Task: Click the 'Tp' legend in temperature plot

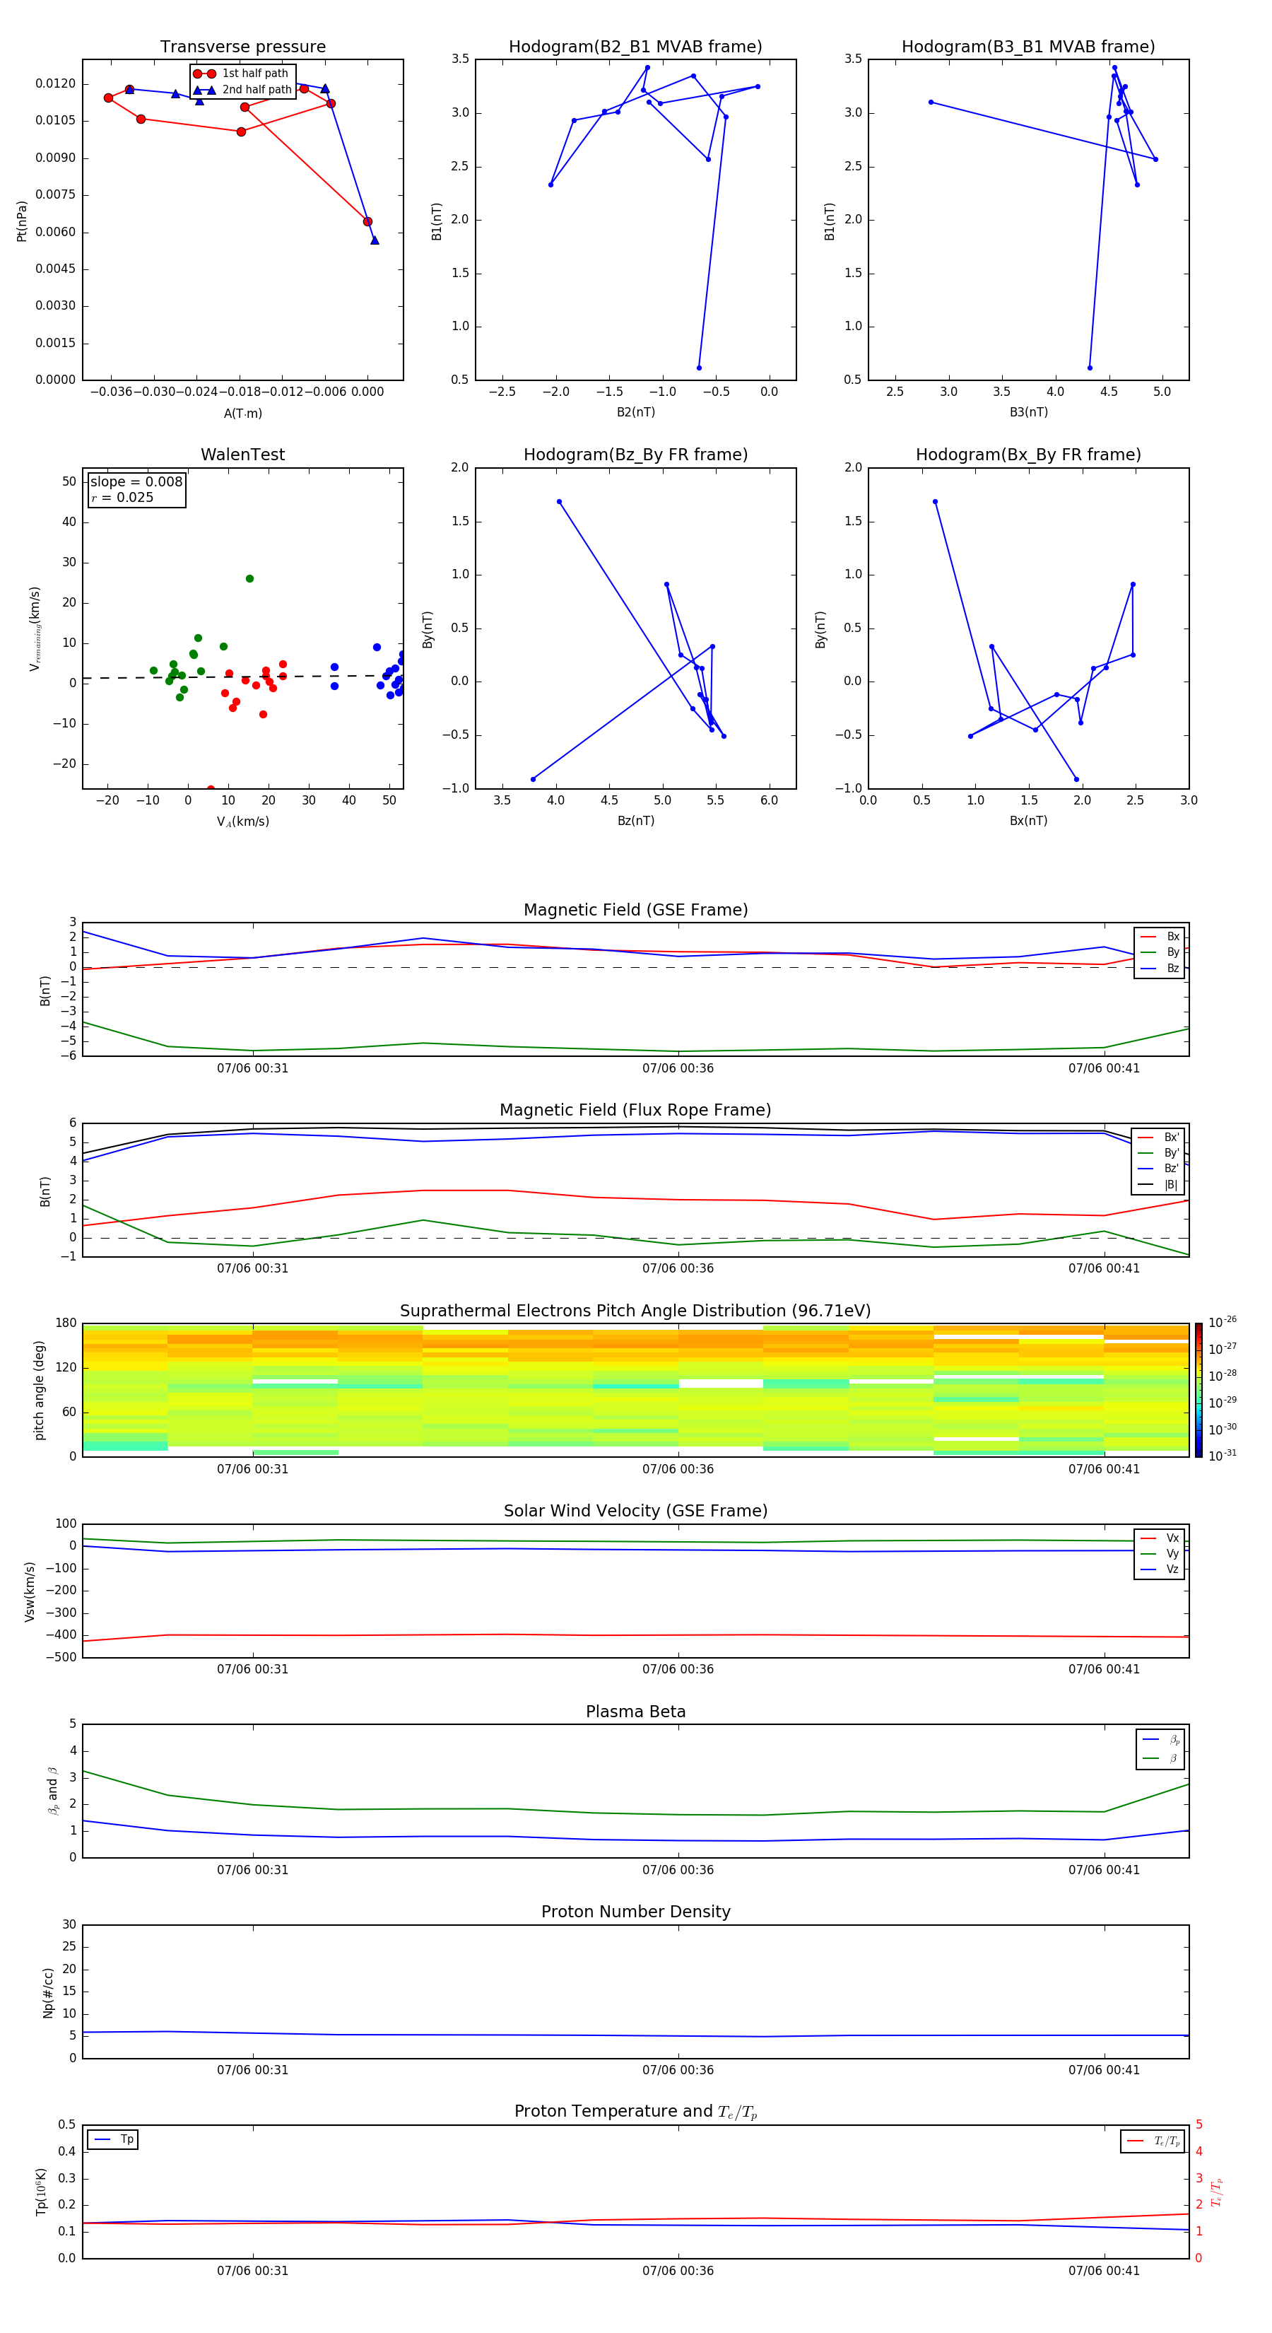Action: [x=112, y=2139]
